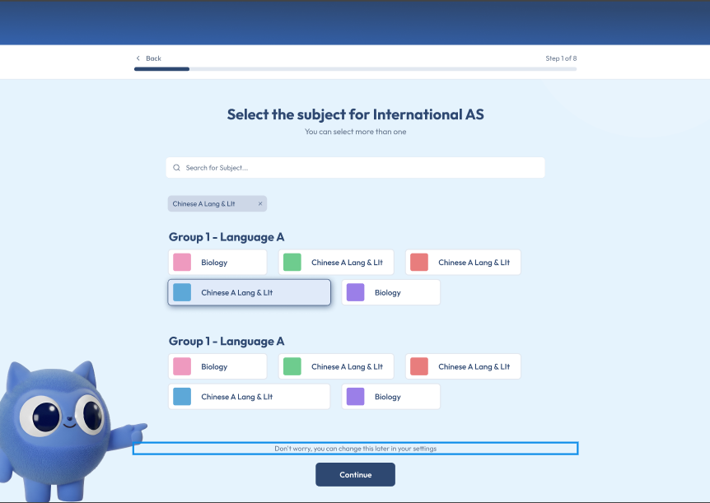
Task: Click the red subject icon in first group
Action: pos(419,263)
